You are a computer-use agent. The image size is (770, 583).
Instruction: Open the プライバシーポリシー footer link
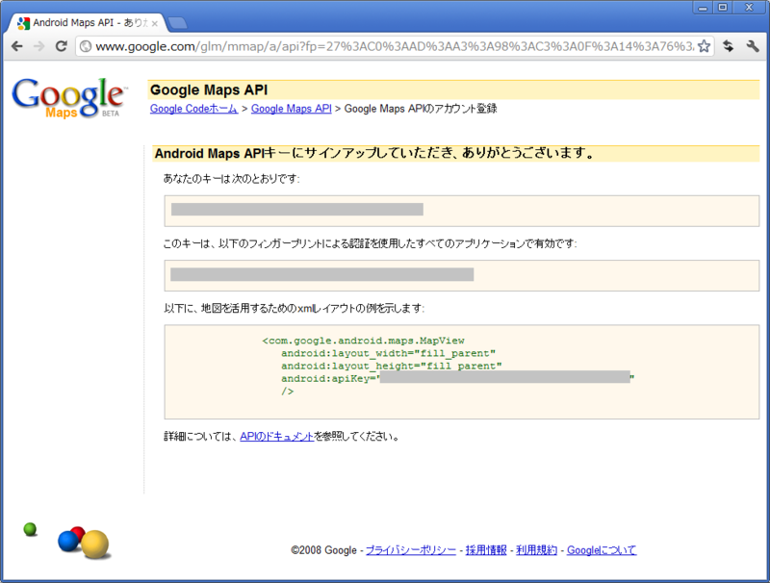coord(411,550)
